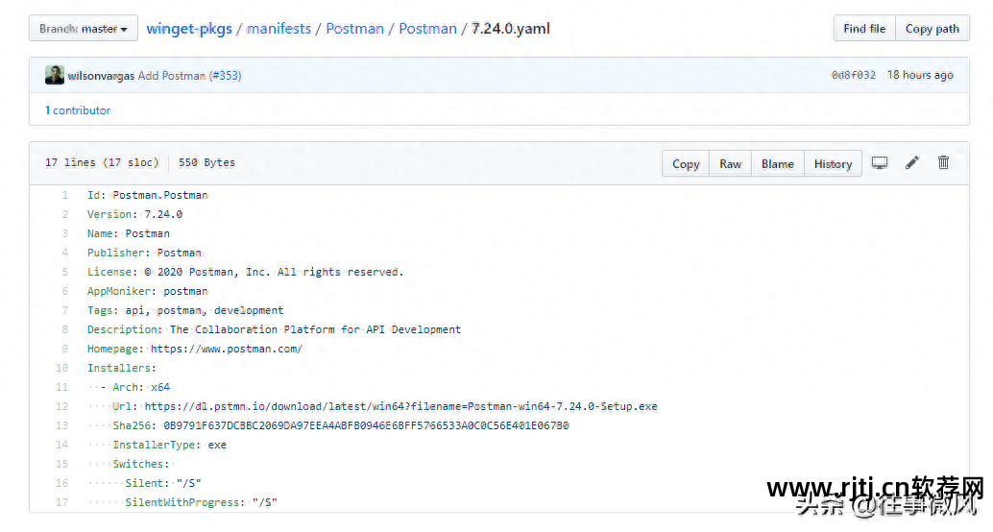Click the desktop display icon
The height and width of the screenshot is (532, 993).
879,163
